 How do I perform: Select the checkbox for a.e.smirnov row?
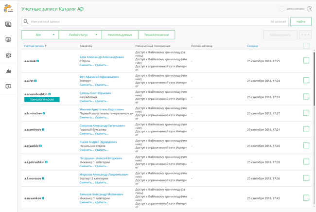(x=306, y=129)
